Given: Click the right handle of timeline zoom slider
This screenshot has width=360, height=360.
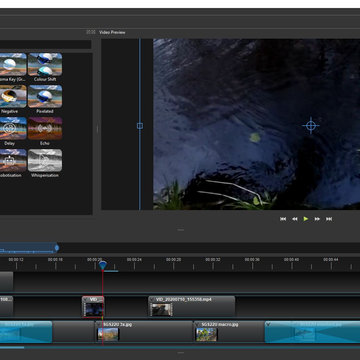Looking at the screenshot, I should (x=57, y=248).
